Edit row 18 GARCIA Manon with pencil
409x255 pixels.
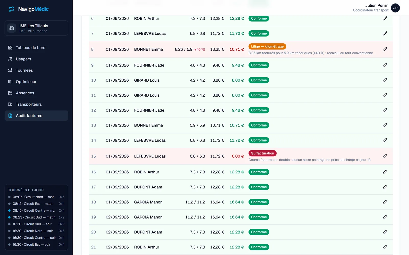click(385, 202)
